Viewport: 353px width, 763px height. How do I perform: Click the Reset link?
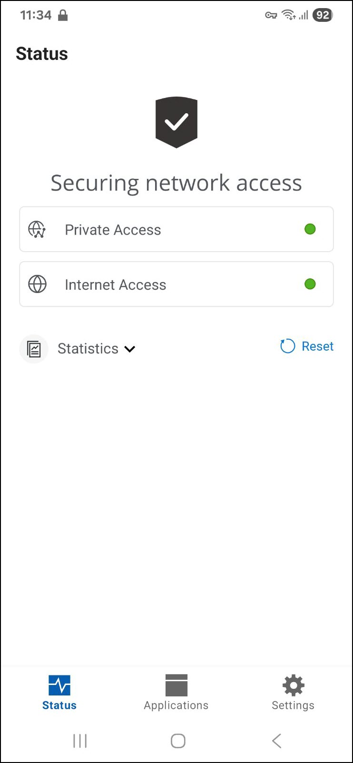tap(317, 346)
